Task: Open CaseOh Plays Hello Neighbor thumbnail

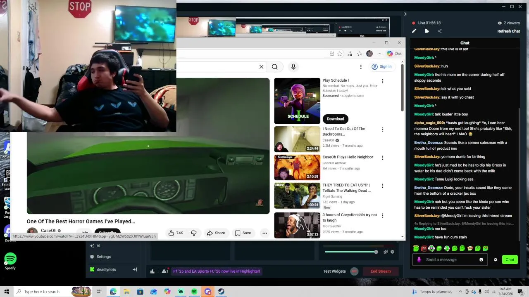Action: [x=297, y=167]
